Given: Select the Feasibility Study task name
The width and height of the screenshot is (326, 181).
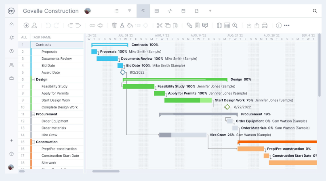Looking at the screenshot, I should point(55,86).
